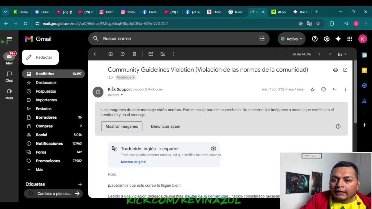This screenshot has width=372, height=209.
Task: Open Gmail settings gear icon
Action: click(327, 39)
